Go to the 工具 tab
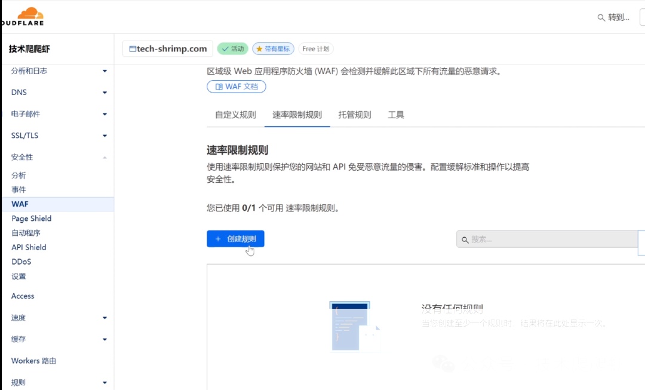Screen dimensions: 645x390 [x=396, y=115]
